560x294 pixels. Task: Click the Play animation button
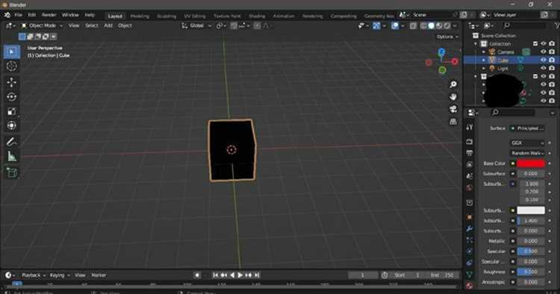click(240, 275)
